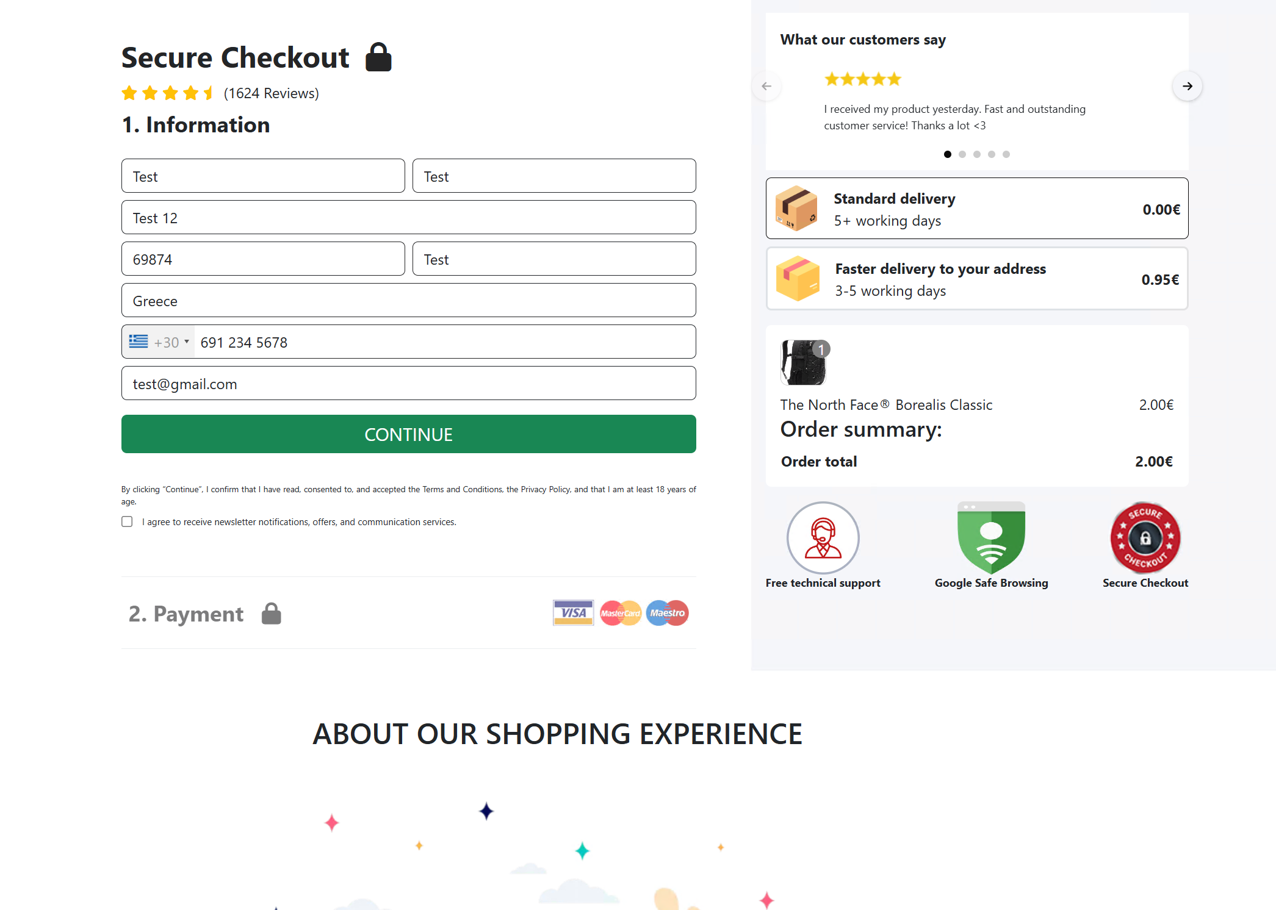Open the Greece country selector

(408, 301)
